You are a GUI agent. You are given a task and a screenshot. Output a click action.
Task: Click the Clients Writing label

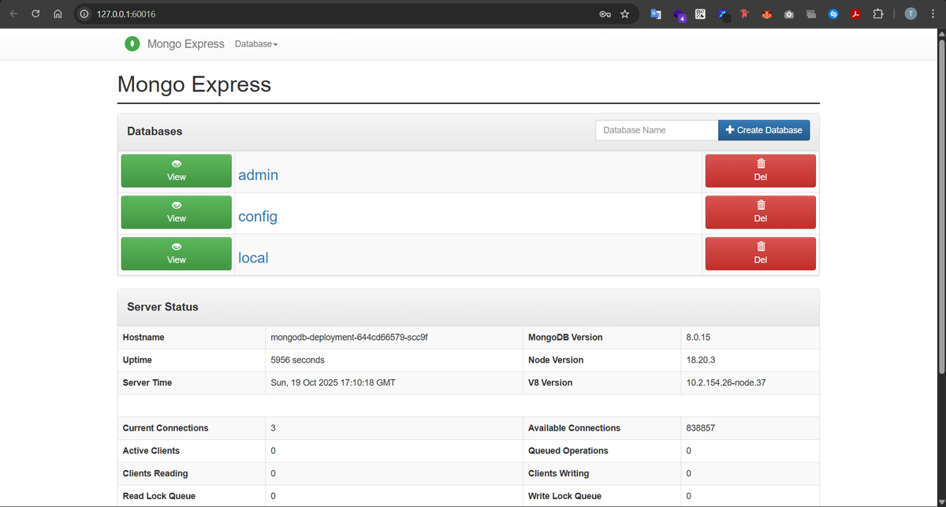[x=558, y=473]
